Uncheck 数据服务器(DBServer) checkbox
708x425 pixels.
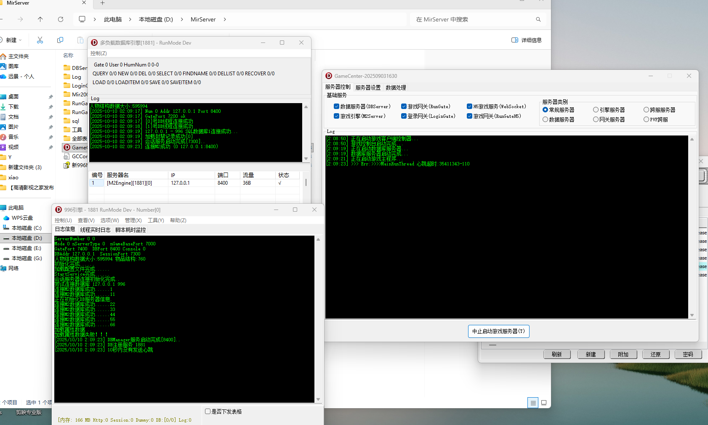click(x=336, y=106)
